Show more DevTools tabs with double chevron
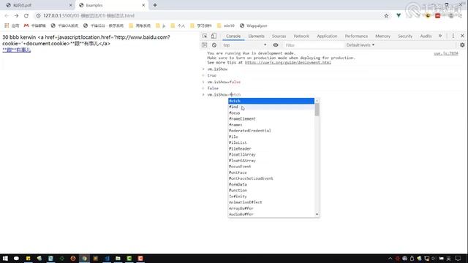Image resolution: width=468 pixels, height=263 pixels. coord(440,36)
